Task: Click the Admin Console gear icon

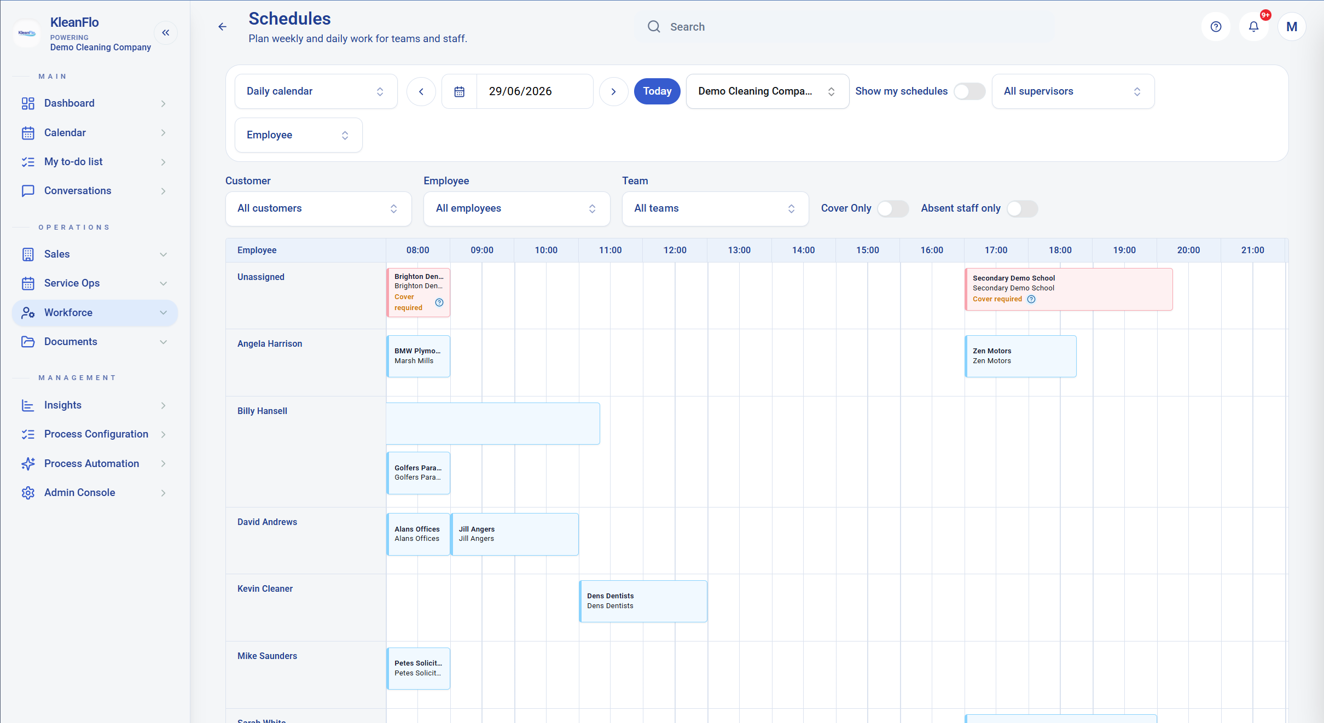Action: click(28, 493)
